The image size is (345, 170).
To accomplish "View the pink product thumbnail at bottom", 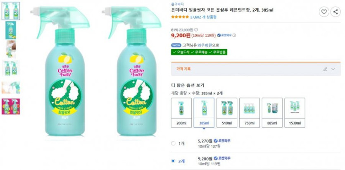I will [10, 106].
